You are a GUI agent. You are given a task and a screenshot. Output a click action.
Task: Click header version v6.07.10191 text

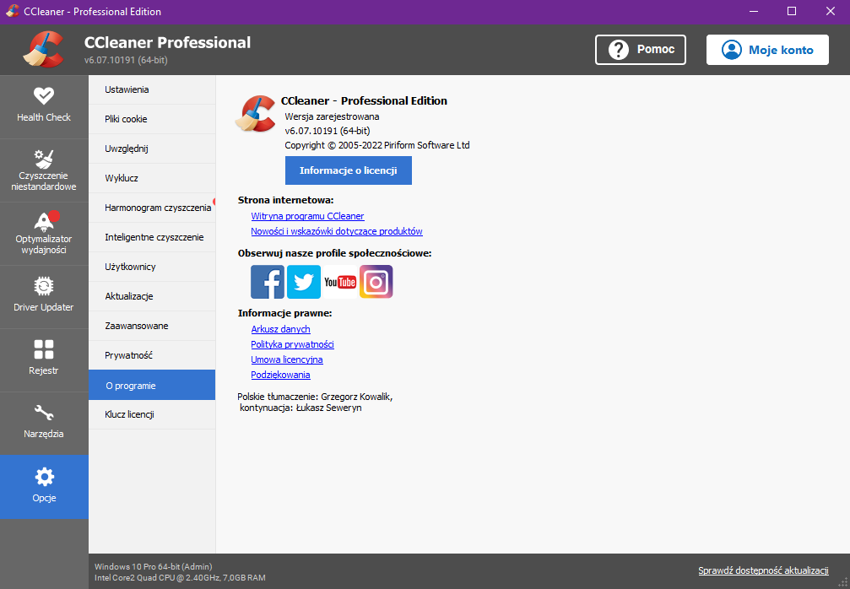point(126,60)
